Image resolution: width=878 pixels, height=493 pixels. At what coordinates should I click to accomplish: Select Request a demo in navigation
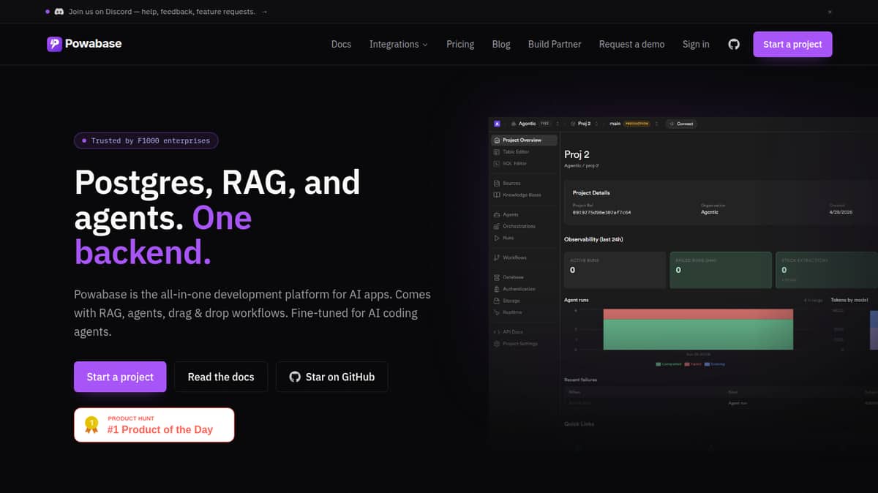[x=631, y=44]
